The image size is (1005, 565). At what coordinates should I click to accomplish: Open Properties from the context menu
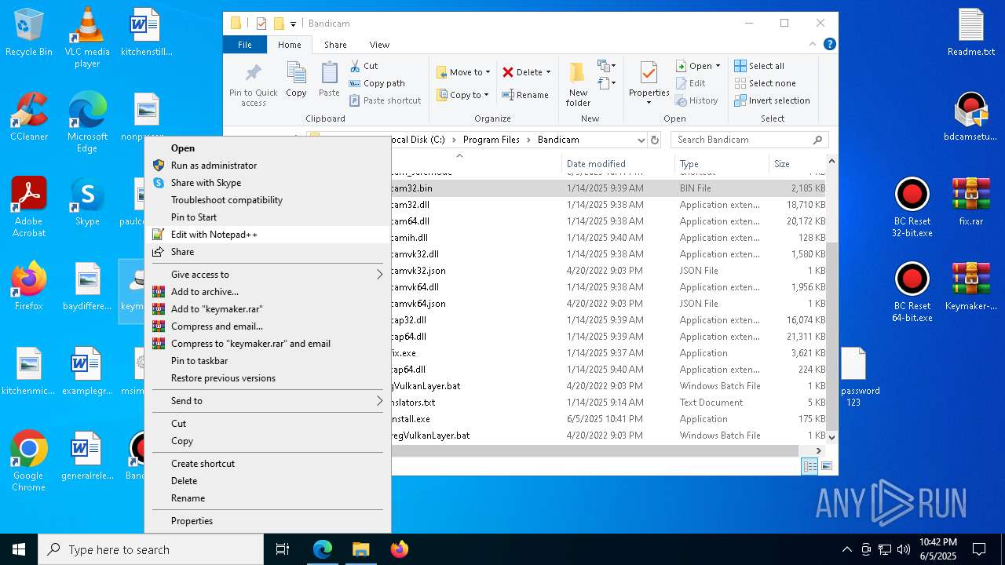268,521
